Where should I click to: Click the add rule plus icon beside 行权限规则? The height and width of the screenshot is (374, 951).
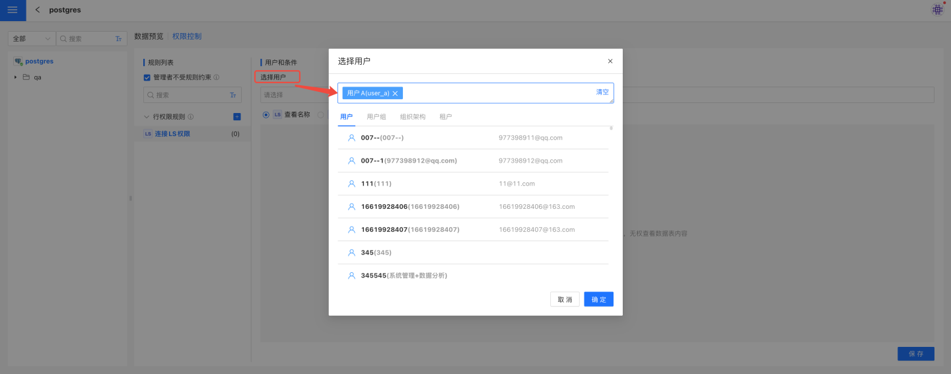click(236, 117)
